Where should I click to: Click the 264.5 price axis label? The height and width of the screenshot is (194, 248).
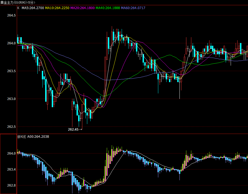pyautogui.click(x=11, y=15)
